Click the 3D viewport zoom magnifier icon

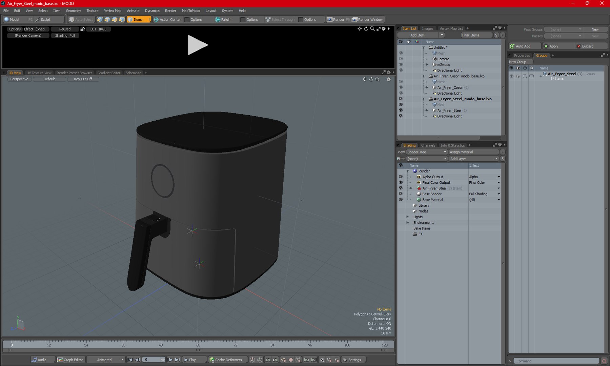tap(378, 79)
